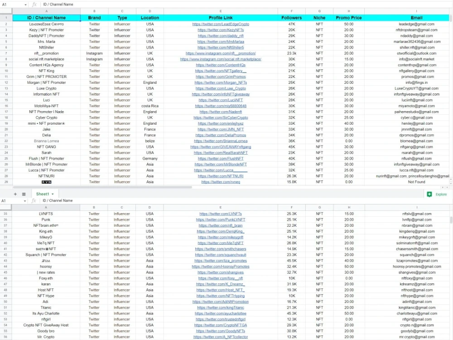Select the 'hoonsy' channel name cell

click(46, 267)
